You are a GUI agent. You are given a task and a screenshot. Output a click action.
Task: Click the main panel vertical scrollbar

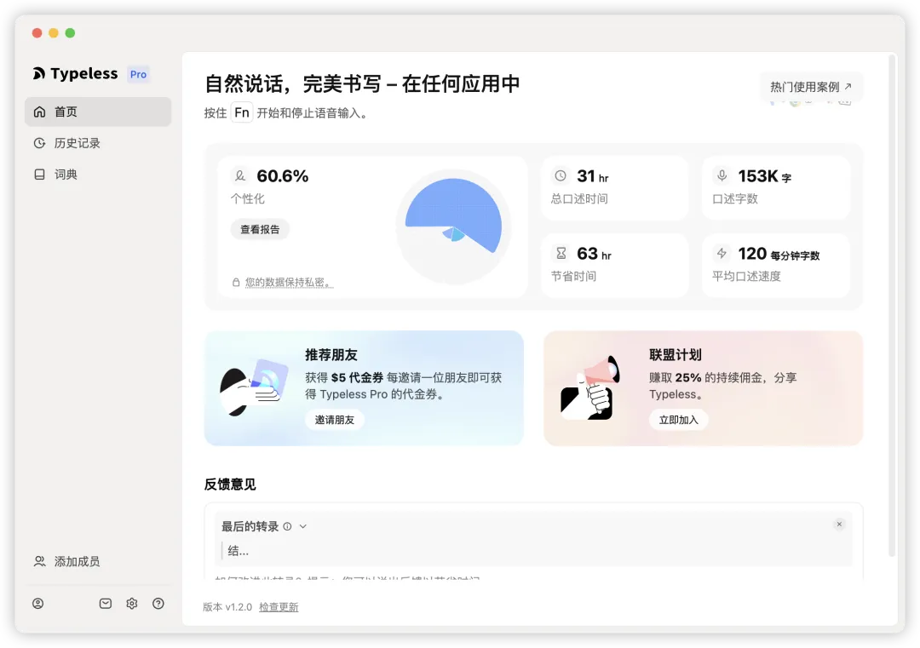tap(893, 305)
